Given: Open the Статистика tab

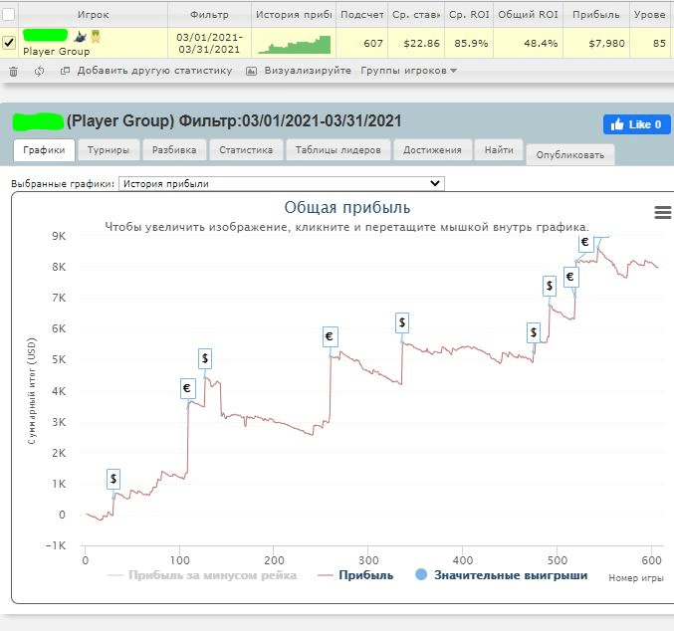Looking at the screenshot, I should tap(246, 150).
